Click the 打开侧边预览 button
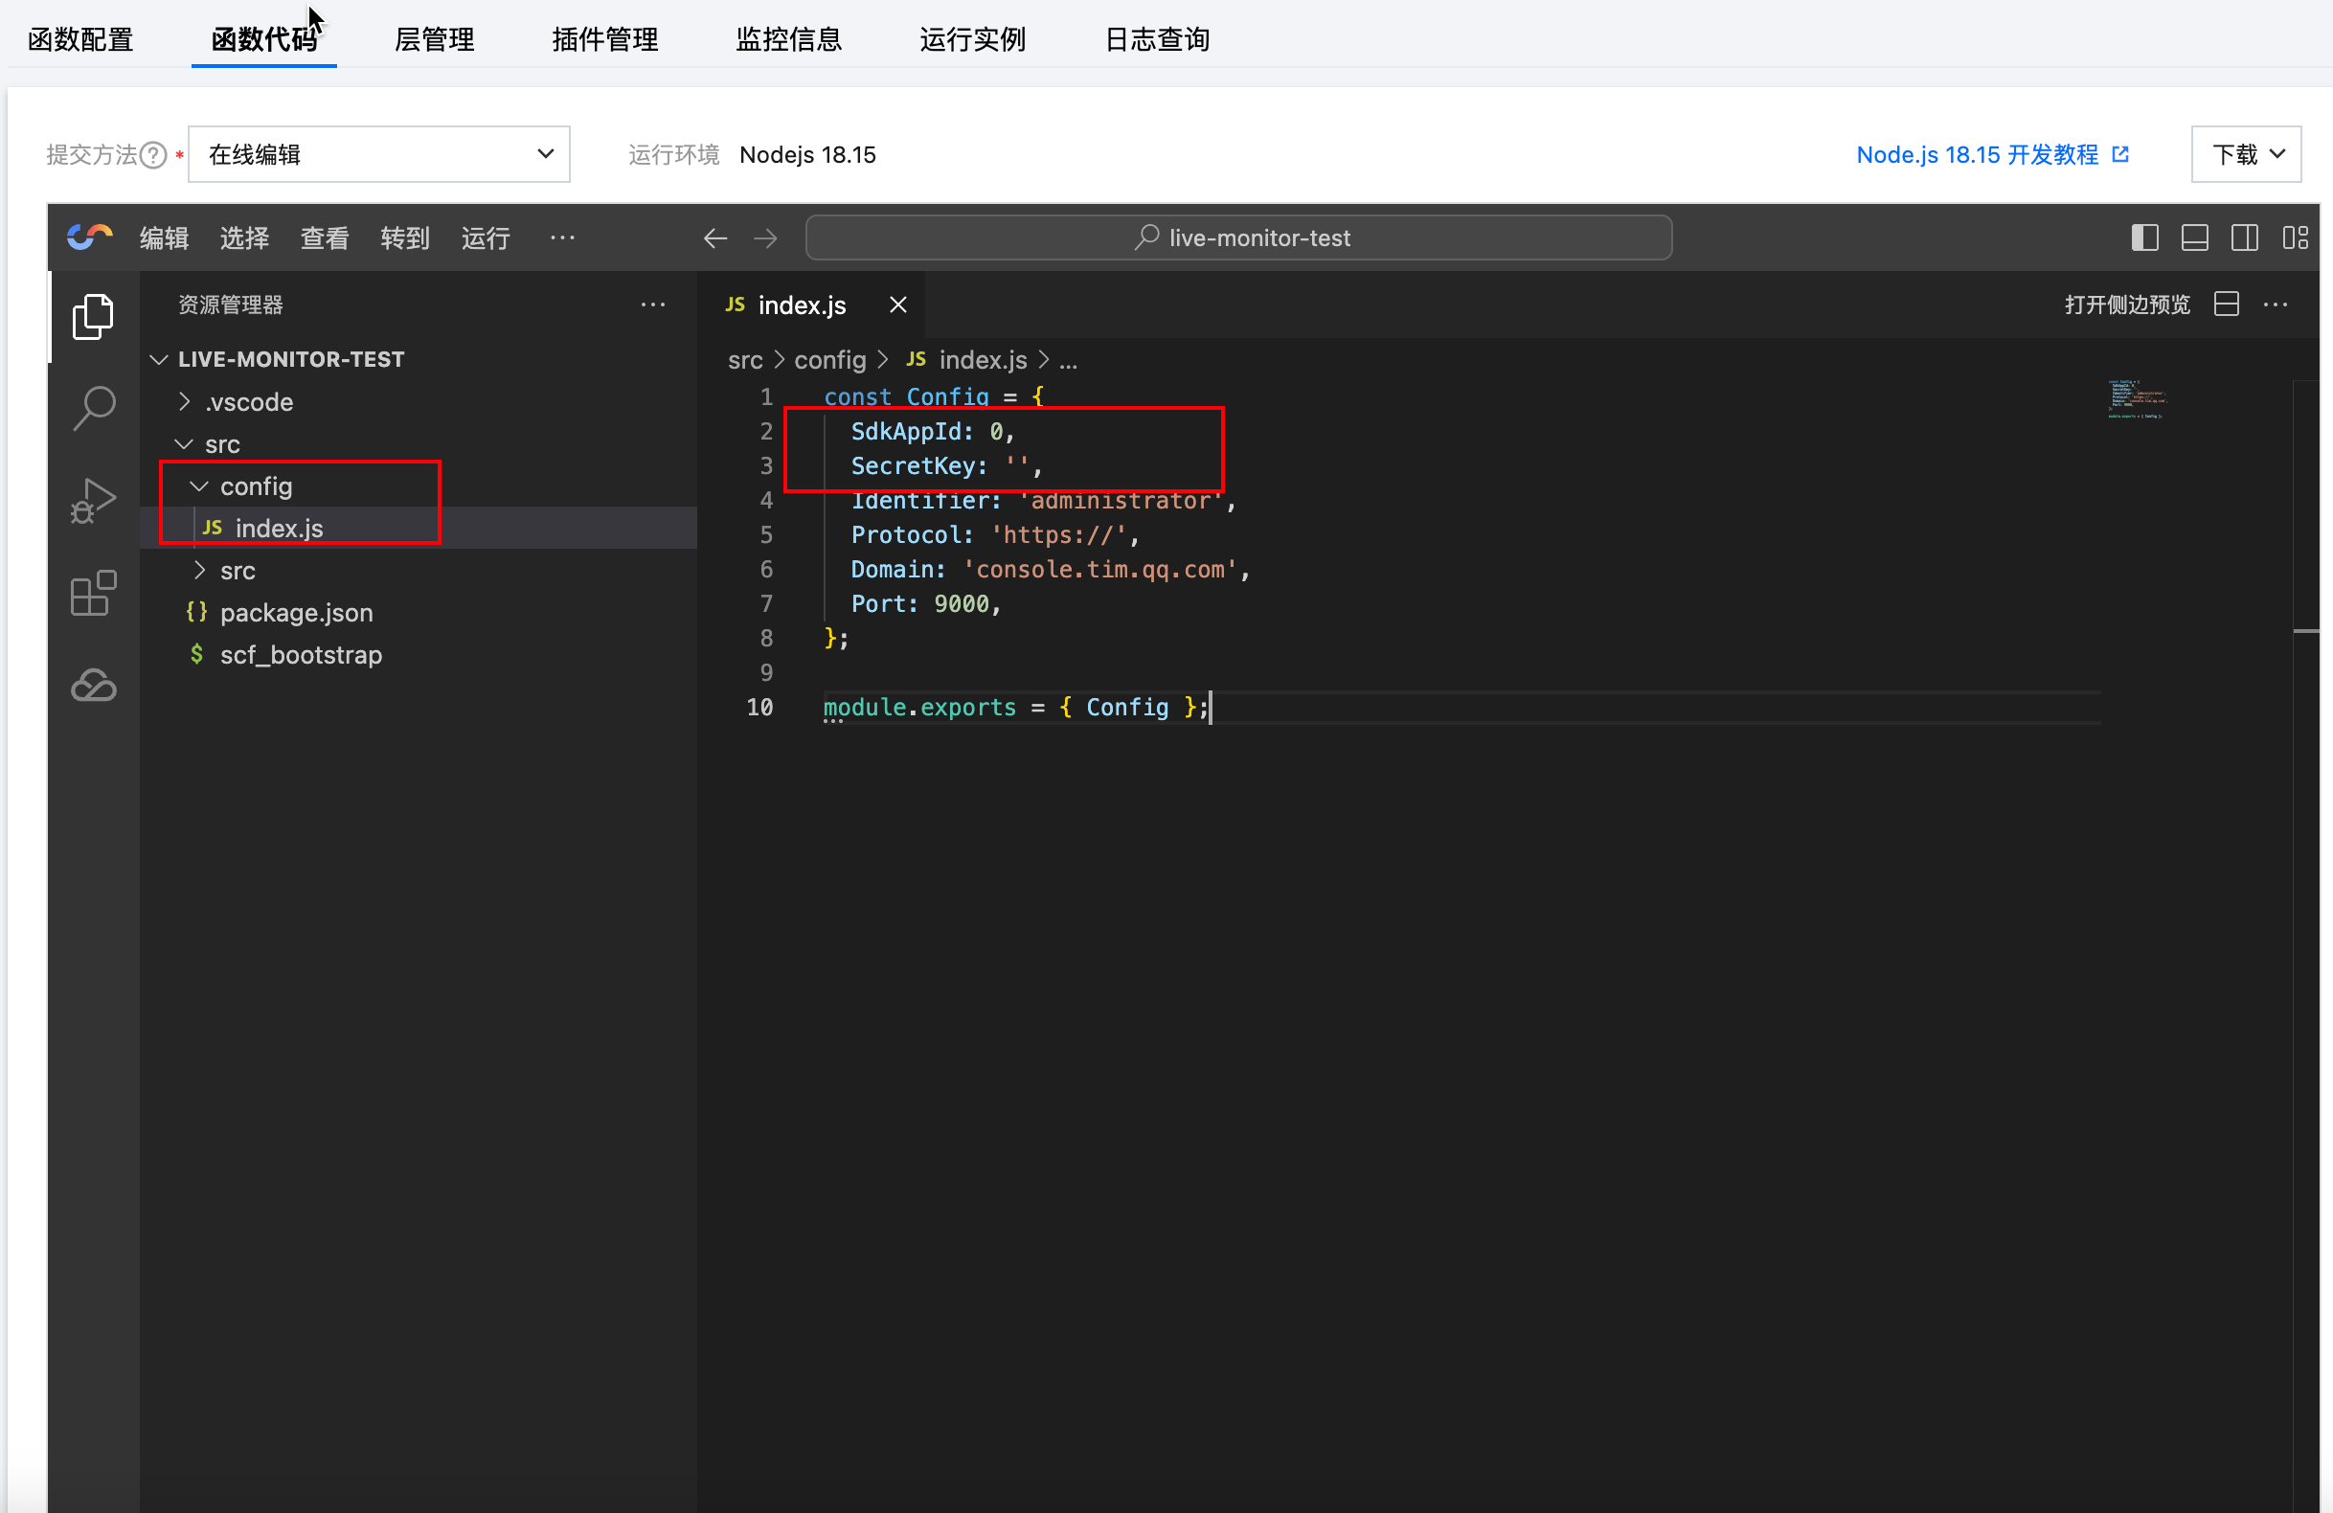The width and height of the screenshot is (2333, 1513). click(2126, 305)
